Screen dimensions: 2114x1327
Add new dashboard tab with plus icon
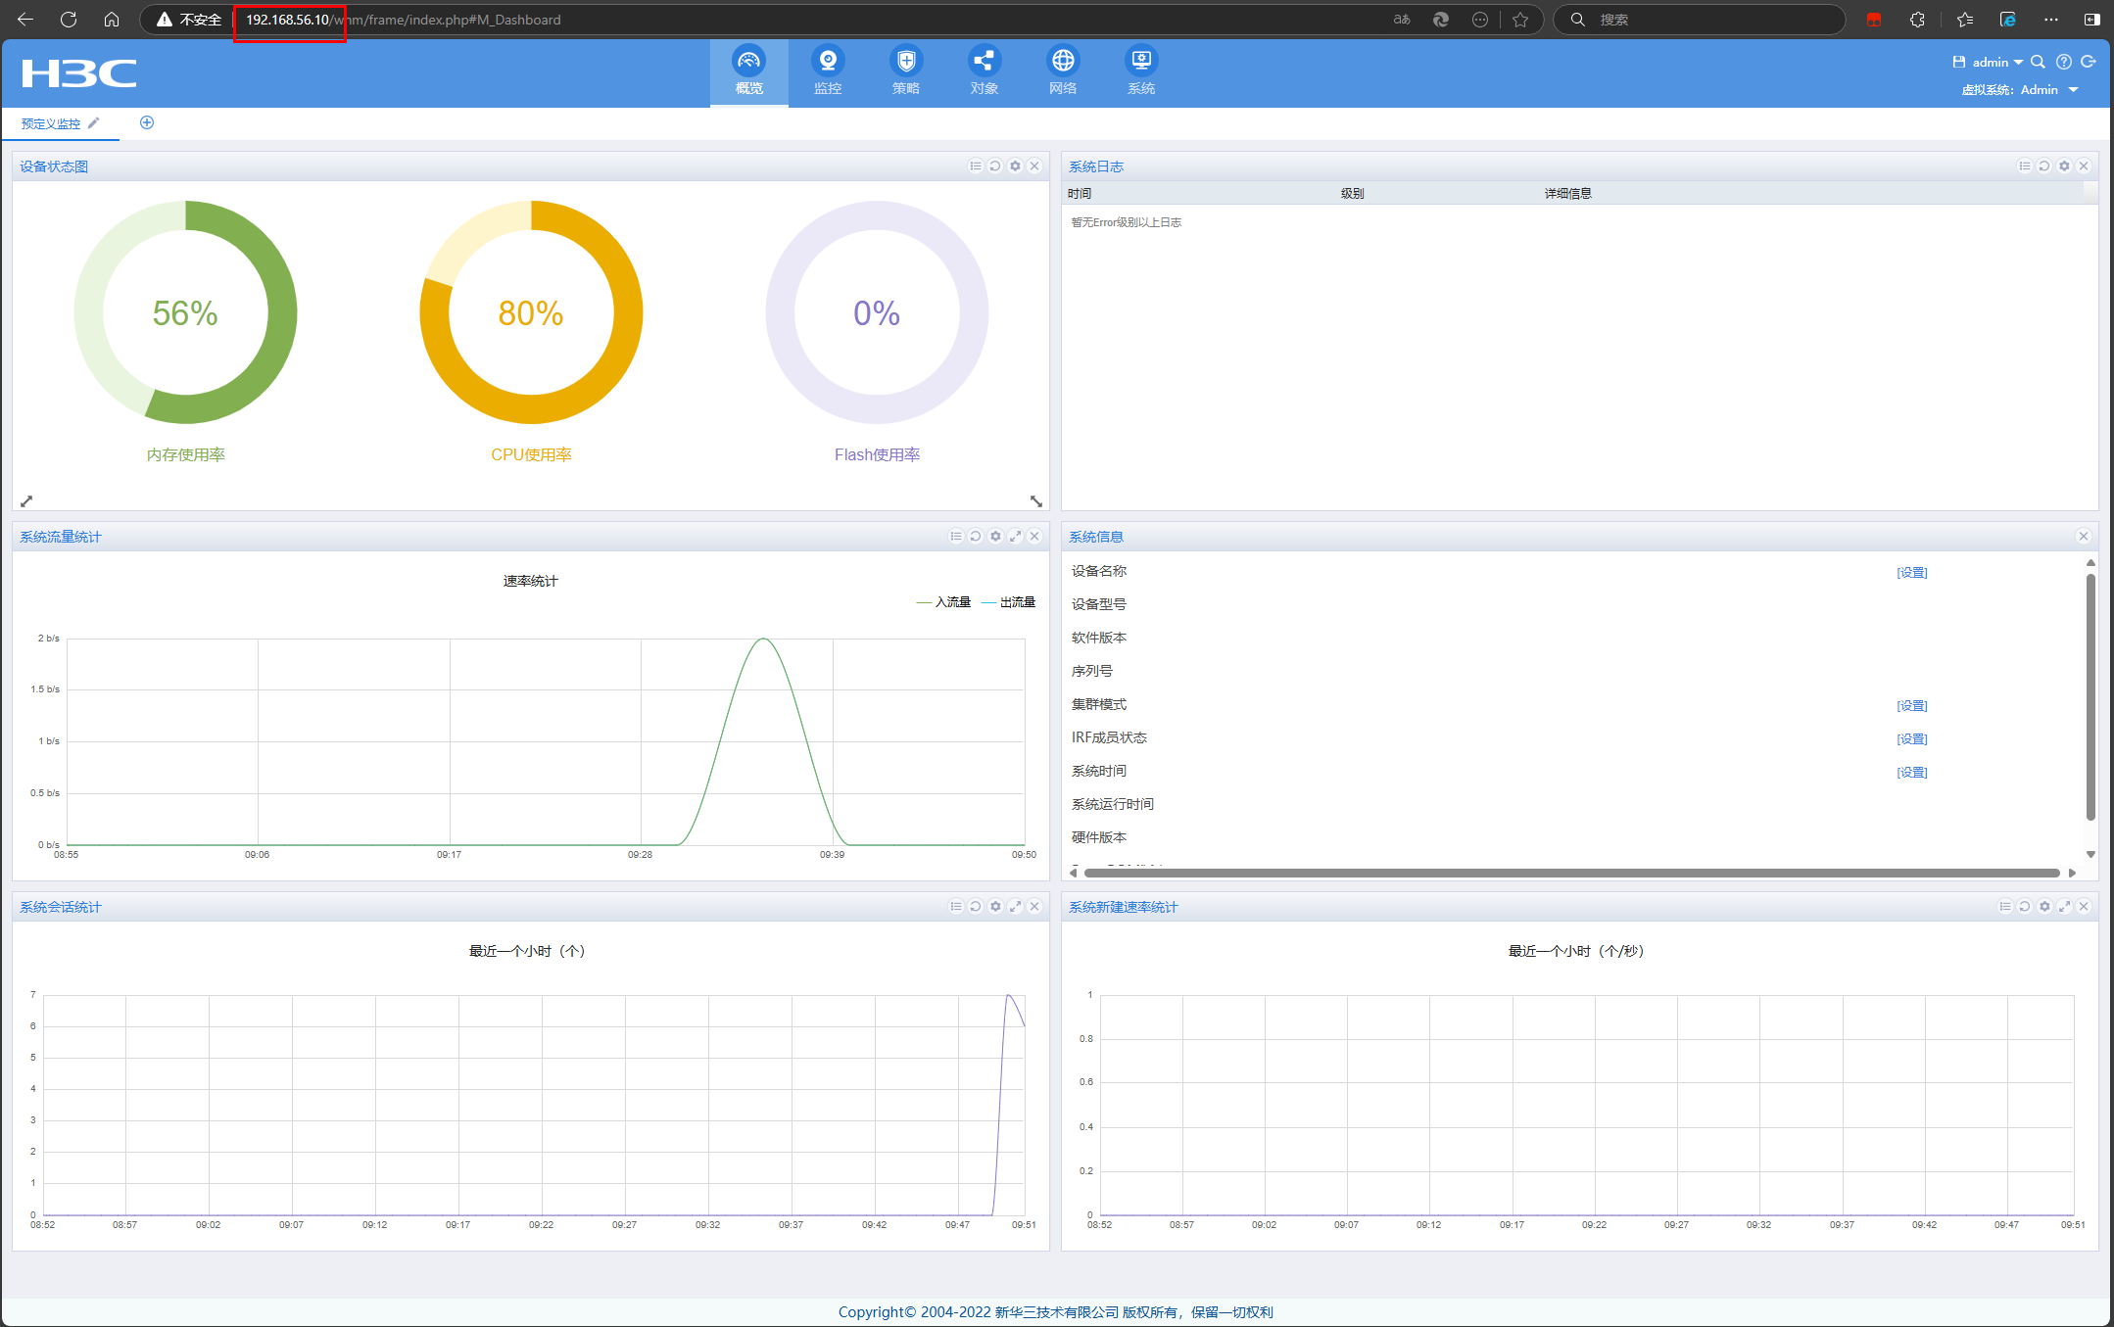point(147,122)
